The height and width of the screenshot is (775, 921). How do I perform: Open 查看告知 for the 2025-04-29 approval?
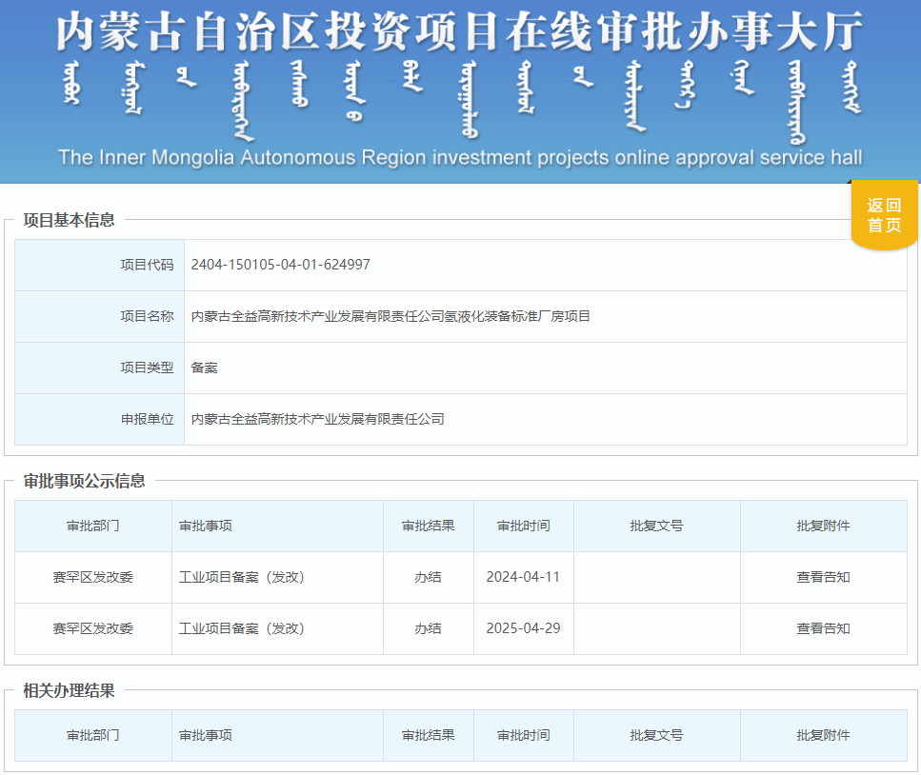tap(823, 628)
